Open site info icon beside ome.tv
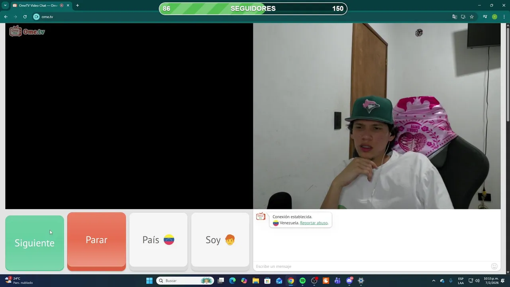Screen dimensions: 510x287 tap(36, 17)
